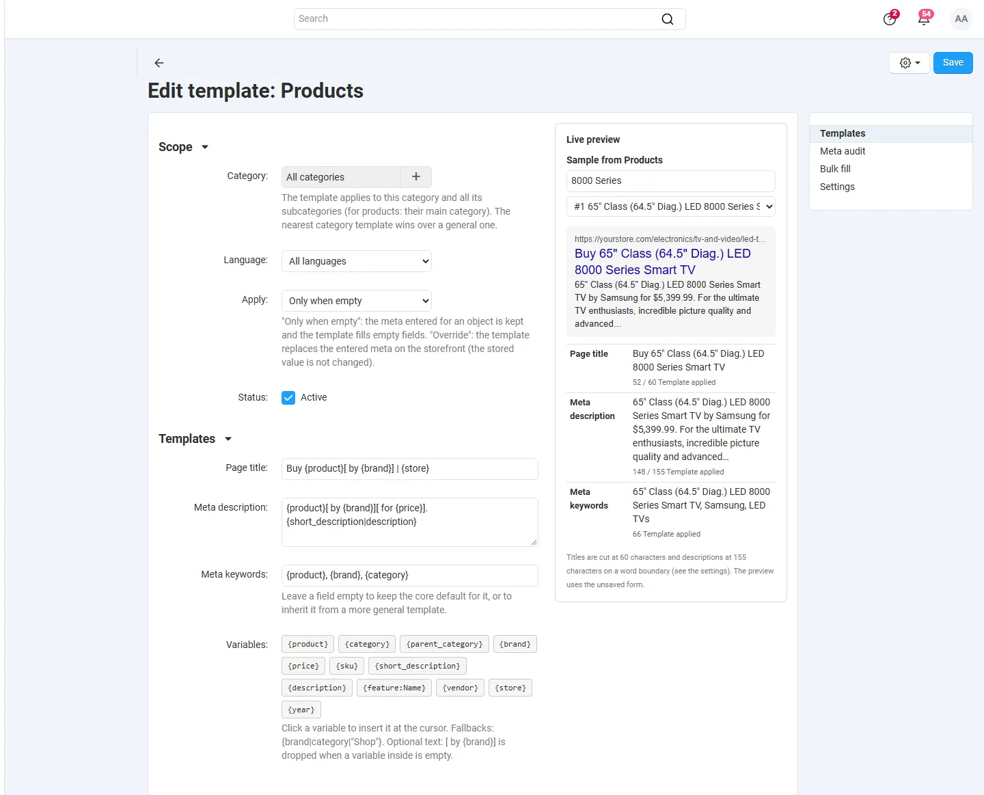This screenshot has height=795, width=984.
Task: Insert the {price} variable
Action: click(303, 666)
